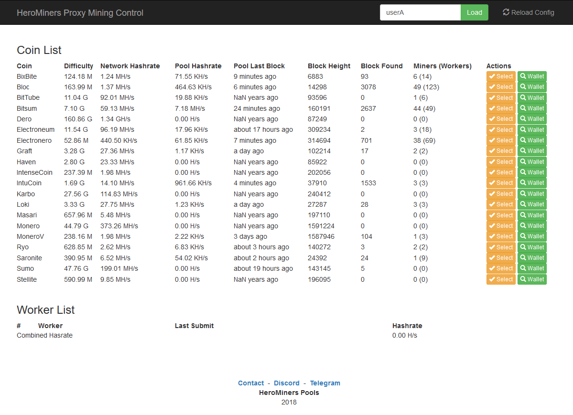Select the Haven coin
Viewport: 573px width, 415px height.
[501, 162]
